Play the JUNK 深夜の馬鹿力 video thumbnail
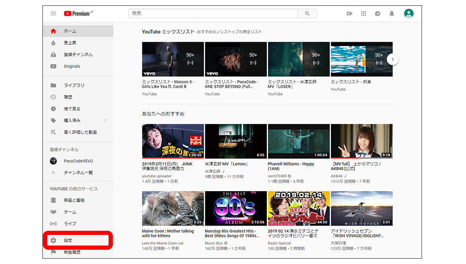 tap(173, 142)
